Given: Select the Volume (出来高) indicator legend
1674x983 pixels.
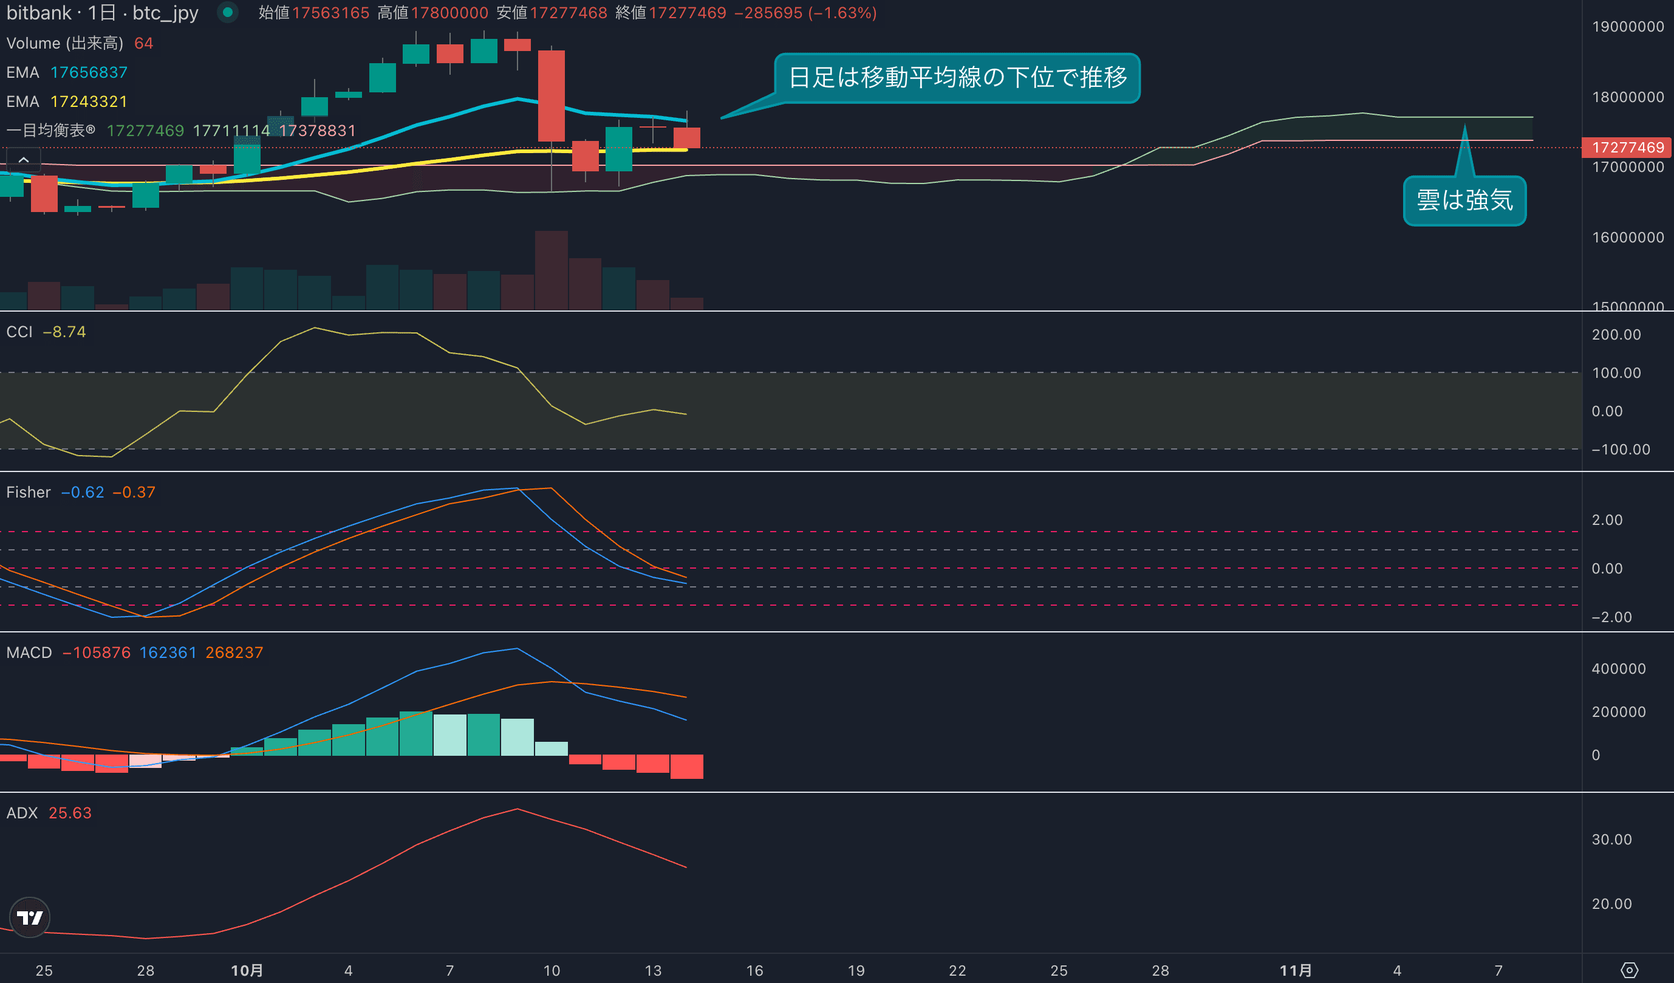Looking at the screenshot, I should tap(64, 43).
